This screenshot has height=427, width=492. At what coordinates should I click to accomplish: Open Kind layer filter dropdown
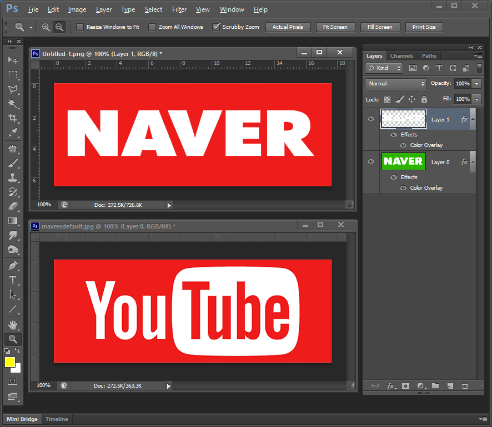coord(384,68)
